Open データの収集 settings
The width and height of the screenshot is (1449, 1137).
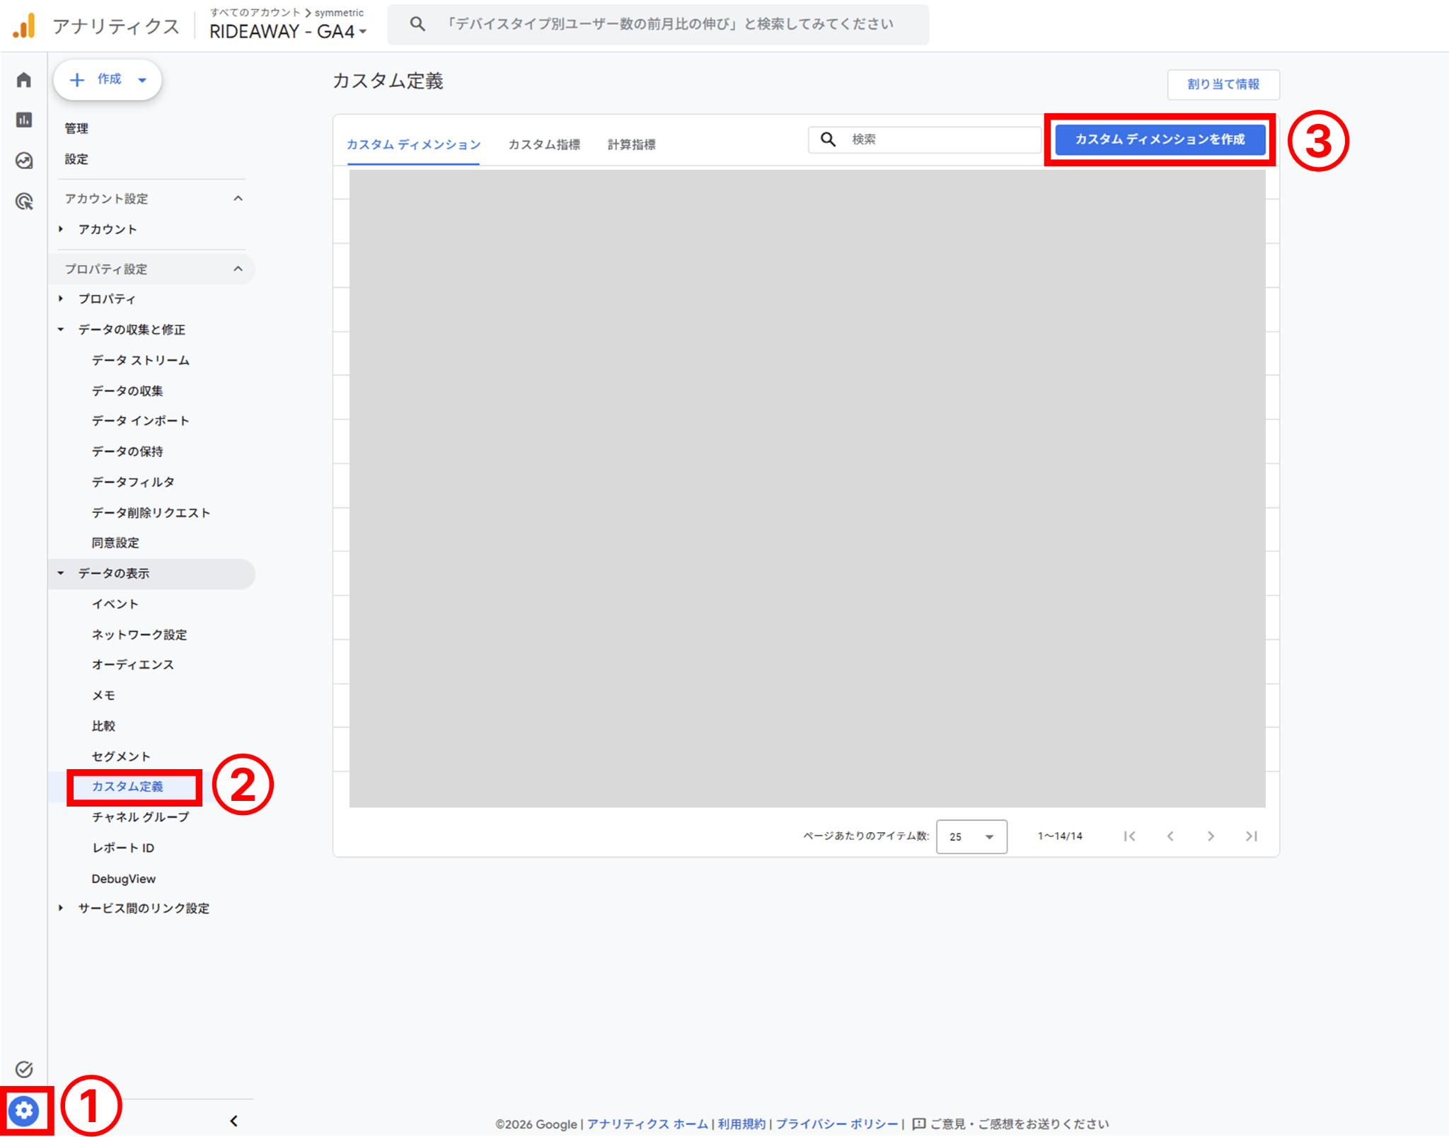click(127, 391)
